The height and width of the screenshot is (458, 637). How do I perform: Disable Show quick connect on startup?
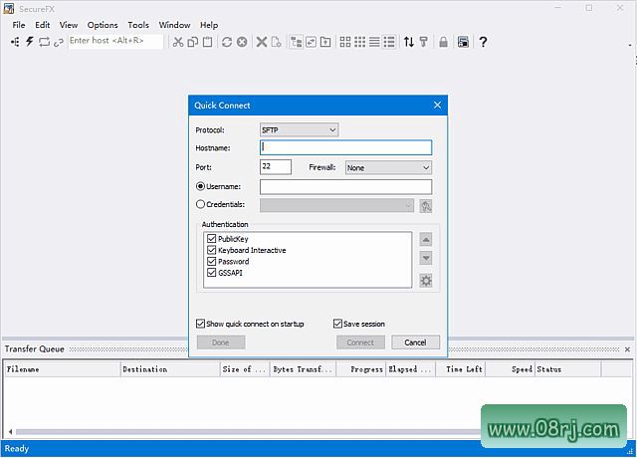click(201, 324)
